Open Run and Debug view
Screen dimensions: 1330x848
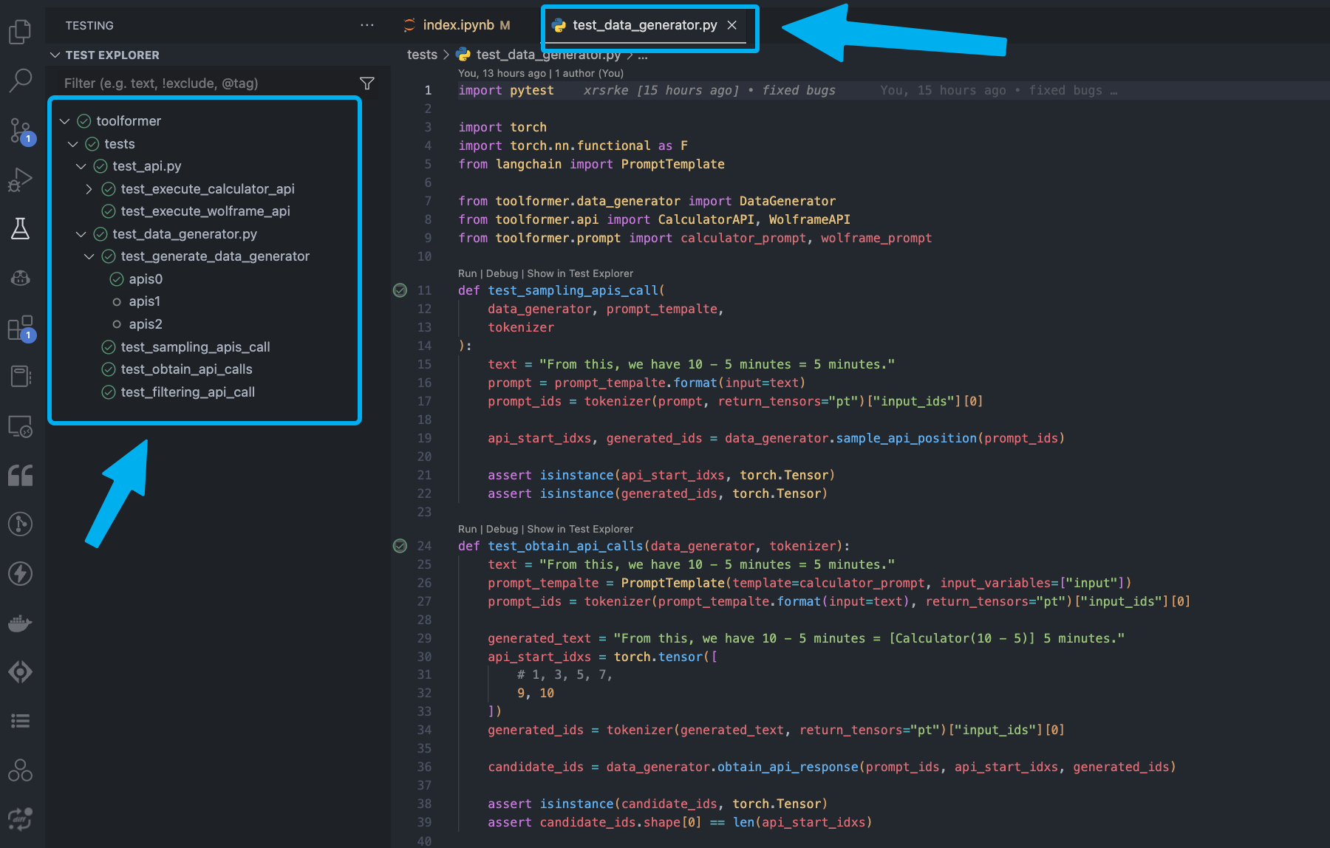[x=20, y=179]
